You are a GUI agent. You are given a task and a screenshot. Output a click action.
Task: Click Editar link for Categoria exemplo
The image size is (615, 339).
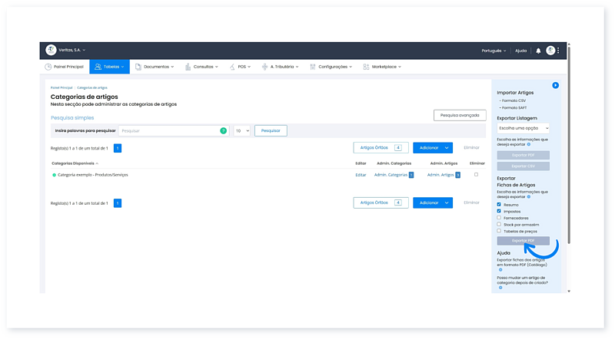361,175
